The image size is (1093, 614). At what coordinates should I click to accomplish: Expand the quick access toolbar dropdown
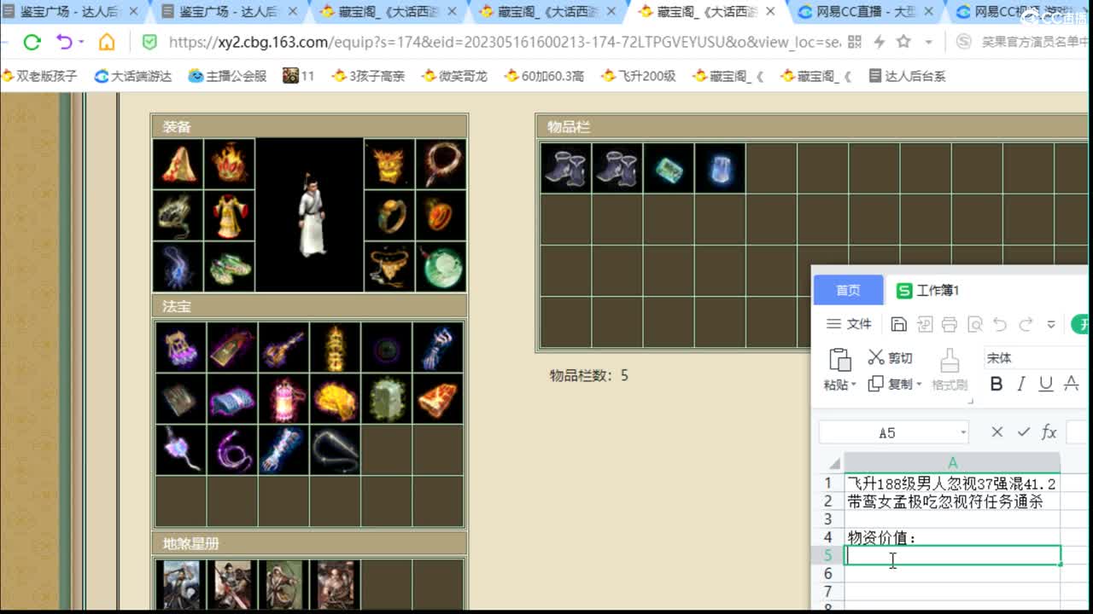(x=1051, y=324)
